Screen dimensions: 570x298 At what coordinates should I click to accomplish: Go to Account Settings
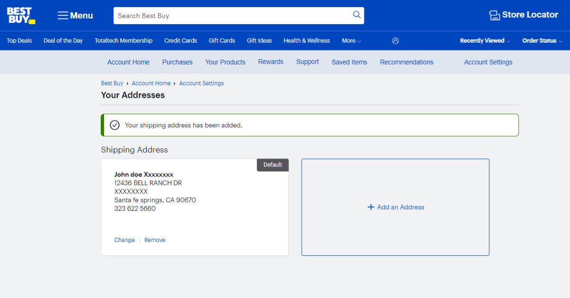[488, 62]
